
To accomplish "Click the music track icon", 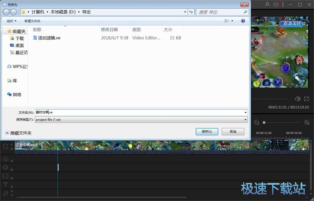I will [5, 193].
